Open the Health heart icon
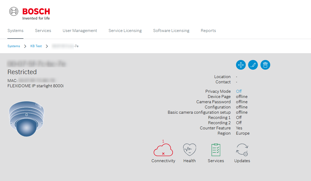This screenshot has width=311, height=181. pos(189,150)
